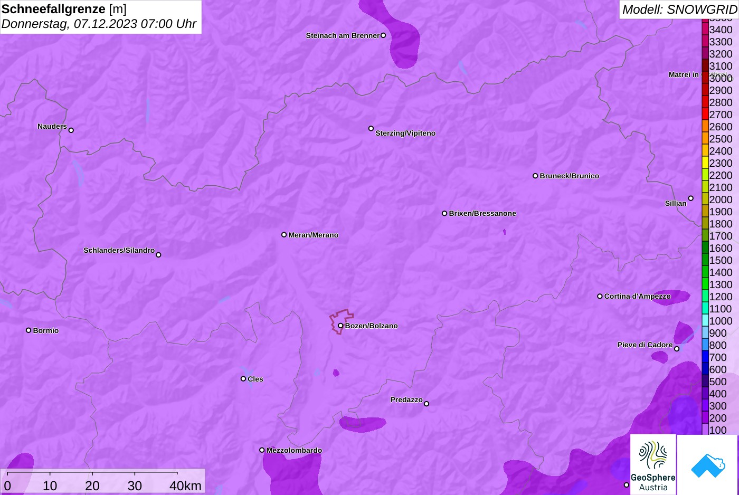Click the 2300 m yellow legend swatch
739x495 pixels.
click(705, 163)
